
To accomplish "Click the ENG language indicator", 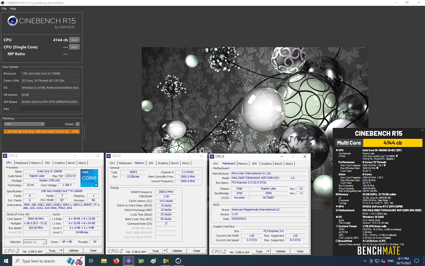I will 391,261.
